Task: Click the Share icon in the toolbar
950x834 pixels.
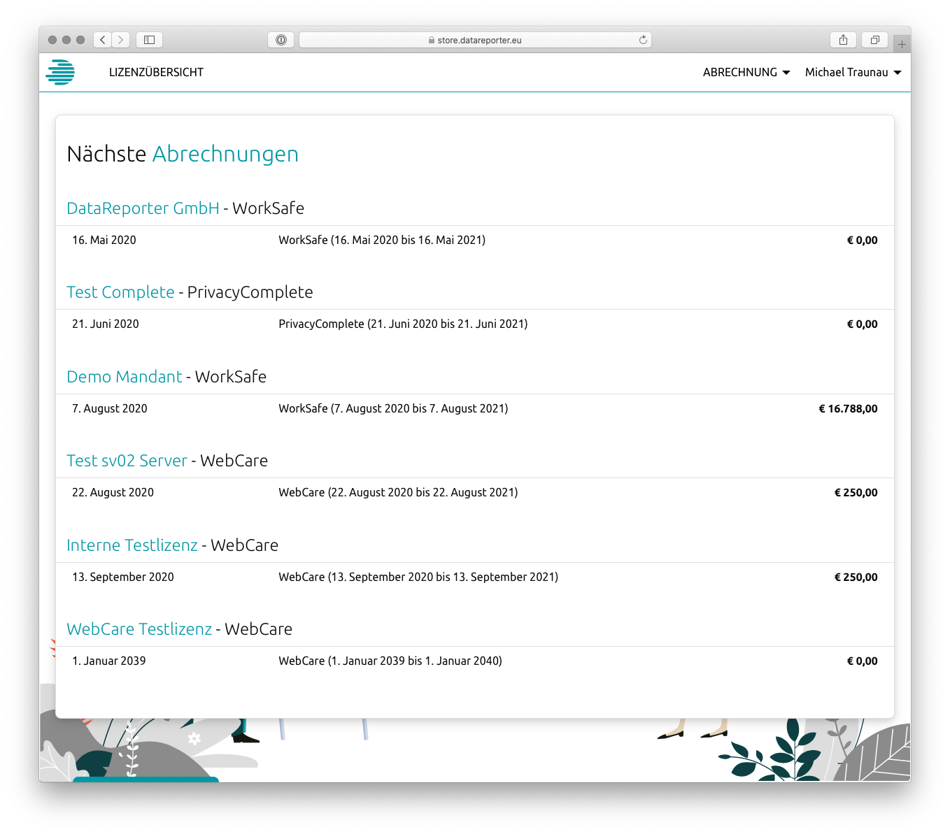Action: coord(842,40)
